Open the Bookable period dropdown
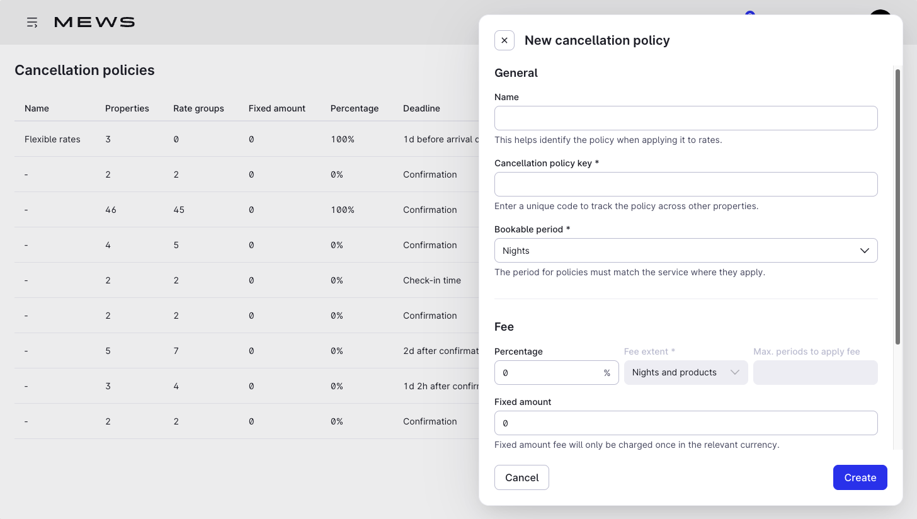This screenshot has height=519, width=917. pos(686,251)
